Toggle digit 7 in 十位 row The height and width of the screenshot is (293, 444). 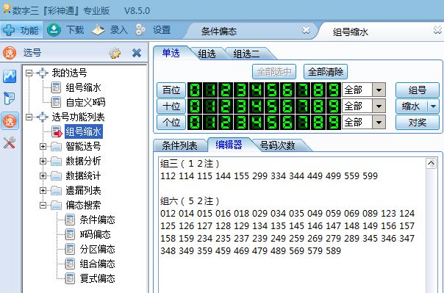[303, 106]
